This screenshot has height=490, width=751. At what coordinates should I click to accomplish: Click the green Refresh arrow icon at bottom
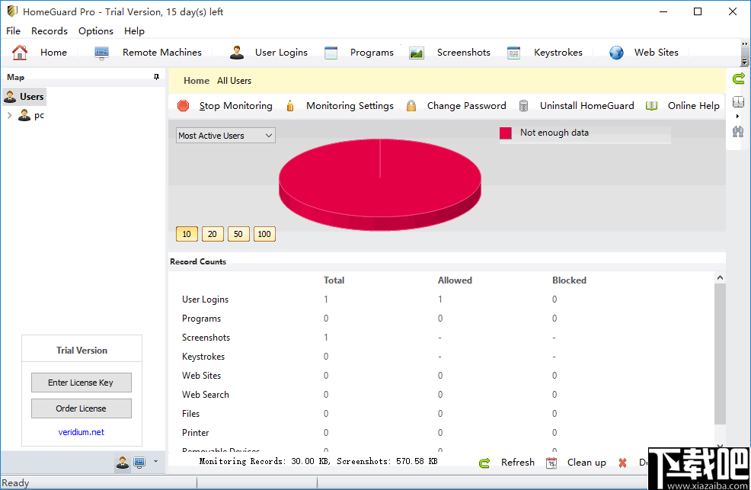pyautogui.click(x=484, y=463)
